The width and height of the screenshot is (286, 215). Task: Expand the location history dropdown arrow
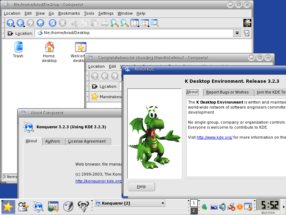coord(237,33)
